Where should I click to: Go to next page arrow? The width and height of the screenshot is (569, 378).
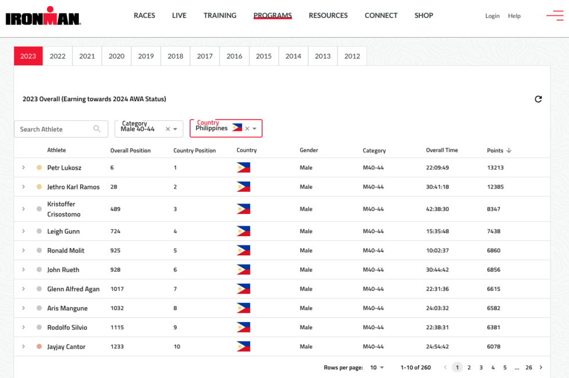(541, 368)
